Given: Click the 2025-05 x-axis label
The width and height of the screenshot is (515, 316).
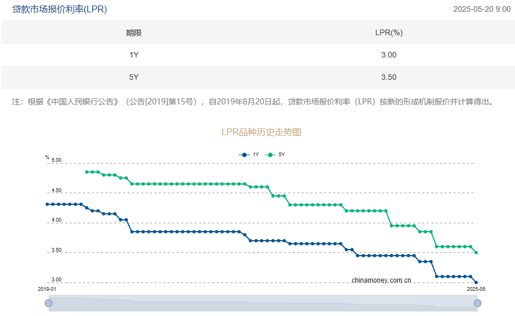Looking at the screenshot, I should [x=476, y=289].
